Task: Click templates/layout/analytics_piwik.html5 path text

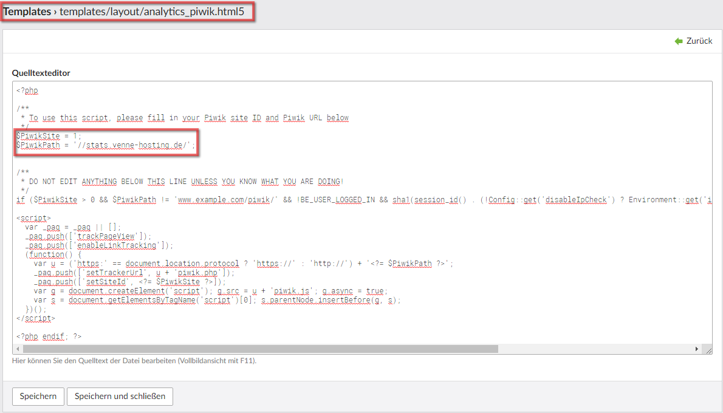Action: (x=152, y=12)
